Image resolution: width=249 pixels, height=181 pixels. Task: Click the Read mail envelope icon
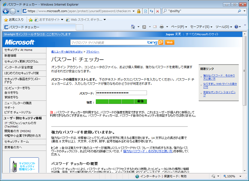click(155, 27)
